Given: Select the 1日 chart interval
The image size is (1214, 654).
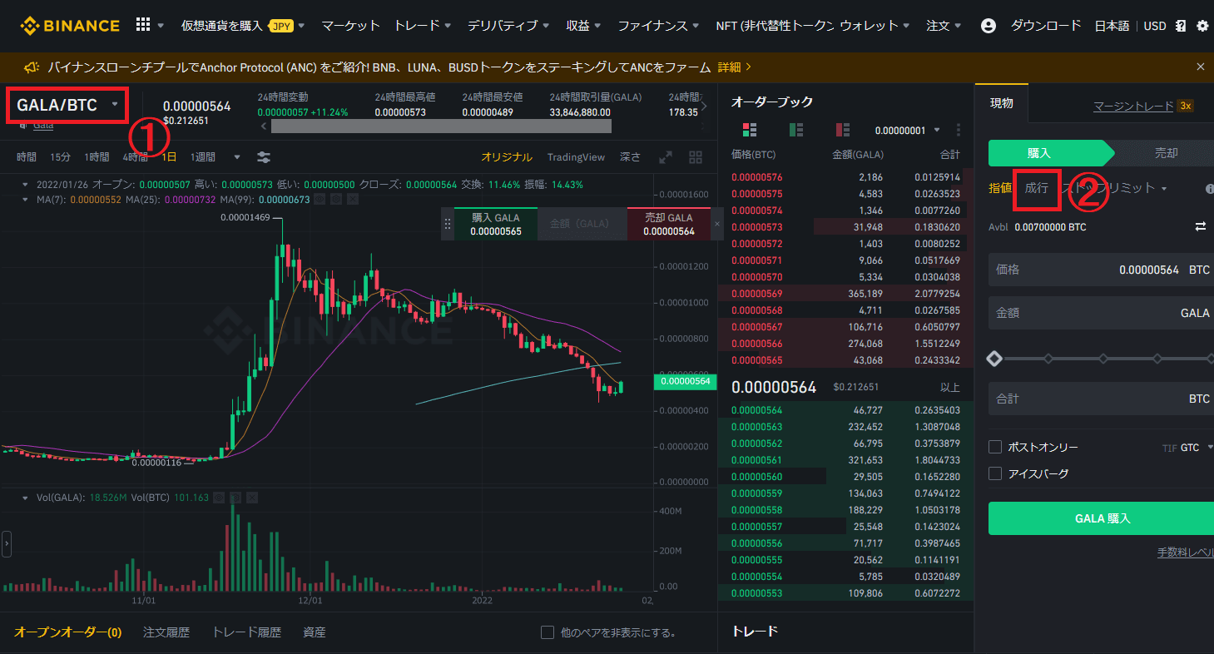Looking at the screenshot, I should point(169,157).
